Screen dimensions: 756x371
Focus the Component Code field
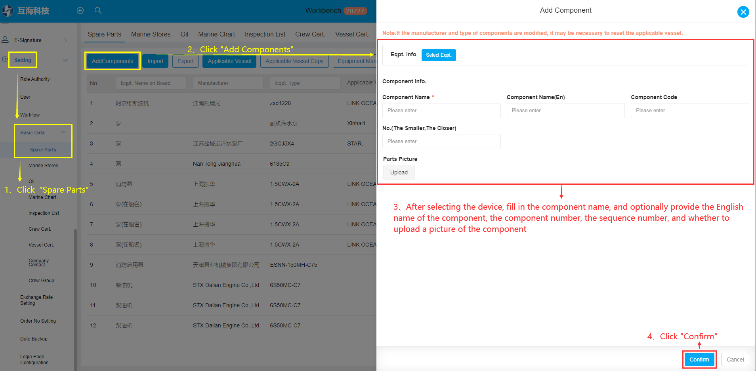pyautogui.click(x=690, y=111)
